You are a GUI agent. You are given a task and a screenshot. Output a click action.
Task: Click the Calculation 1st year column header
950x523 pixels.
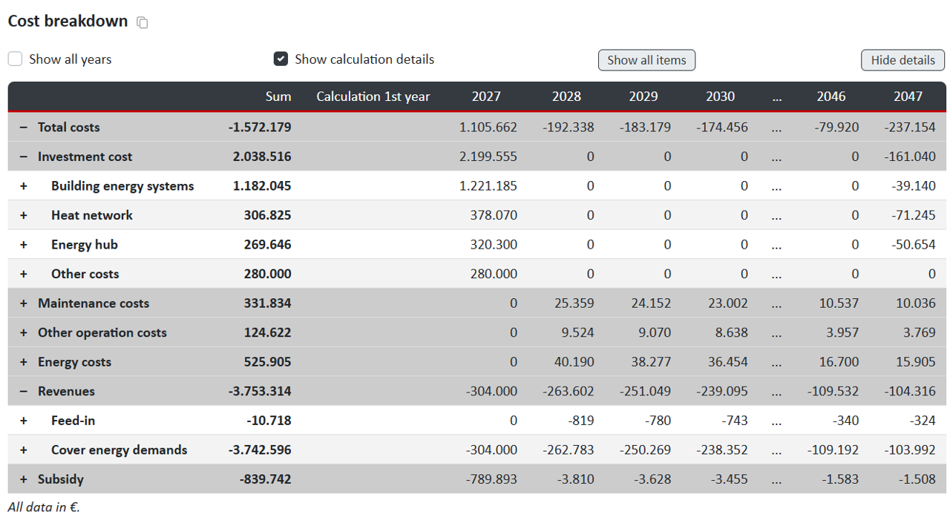tap(373, 96)
